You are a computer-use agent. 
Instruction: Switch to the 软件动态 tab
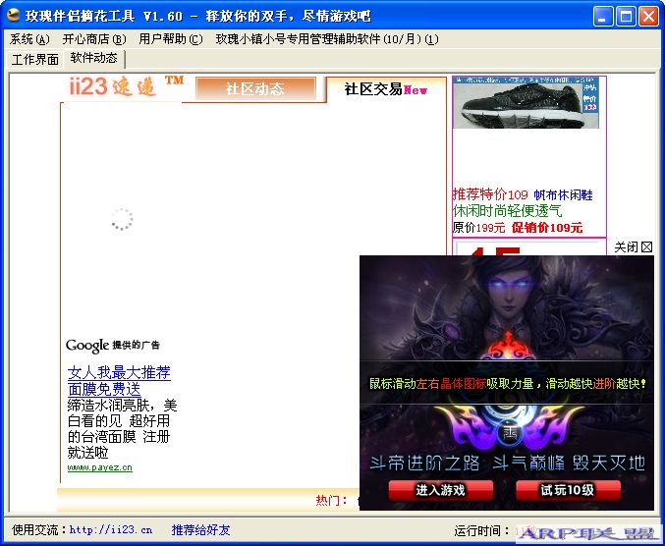[x=93, y=58]
